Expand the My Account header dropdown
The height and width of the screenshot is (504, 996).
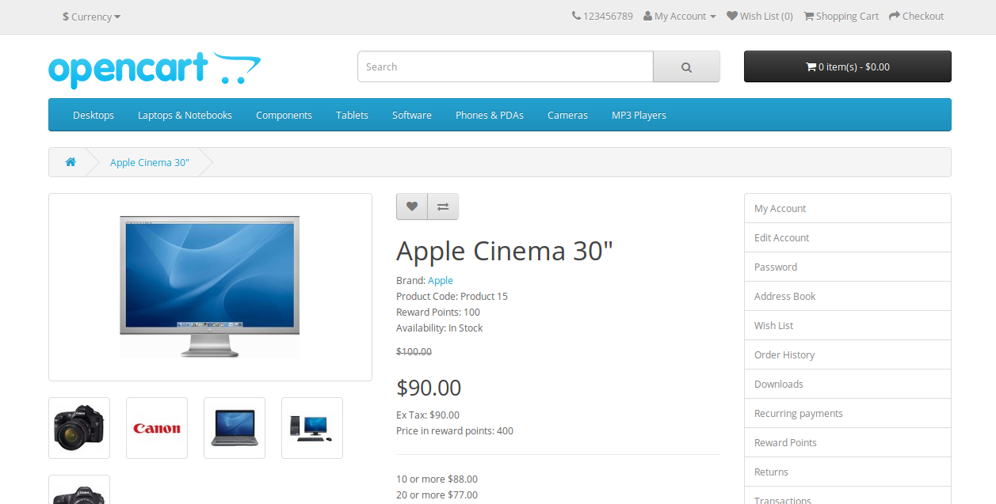[679, 15]
